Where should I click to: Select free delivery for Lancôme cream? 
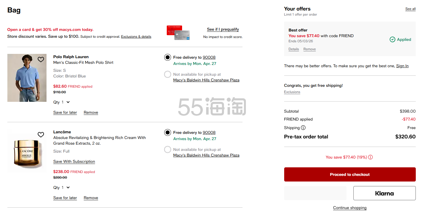coord(168,132)
